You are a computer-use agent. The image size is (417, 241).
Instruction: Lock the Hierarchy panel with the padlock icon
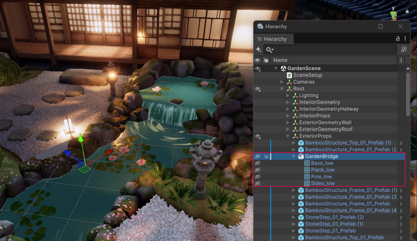tap(397, 39)
